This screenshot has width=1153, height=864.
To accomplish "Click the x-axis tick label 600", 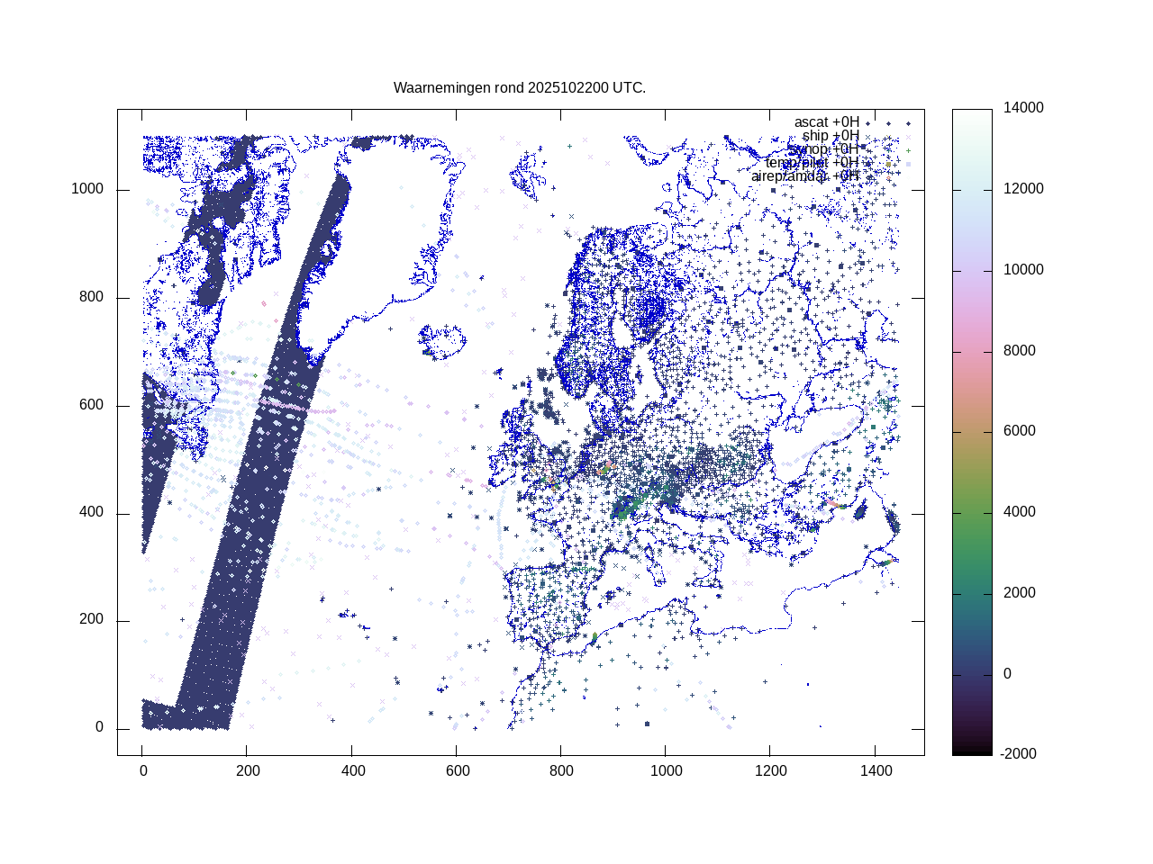I will (x=456, y=771).
